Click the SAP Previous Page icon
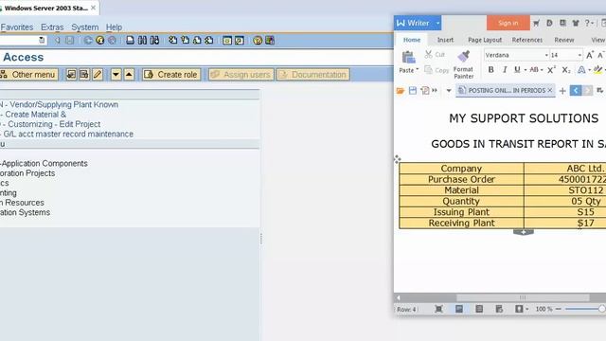The height and width of the screenshot is (341, 606). point(186,40)
